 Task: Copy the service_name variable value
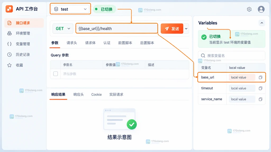coord(260,99)
